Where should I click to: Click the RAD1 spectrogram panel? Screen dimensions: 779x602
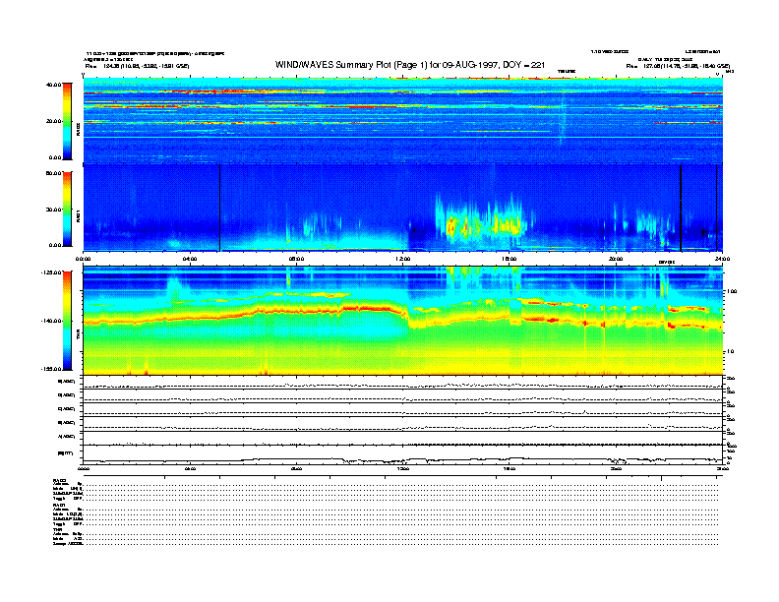pos(403,208)
